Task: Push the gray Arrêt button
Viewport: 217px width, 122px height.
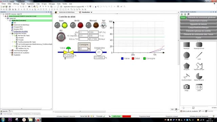Action: [x=73, y=25]
